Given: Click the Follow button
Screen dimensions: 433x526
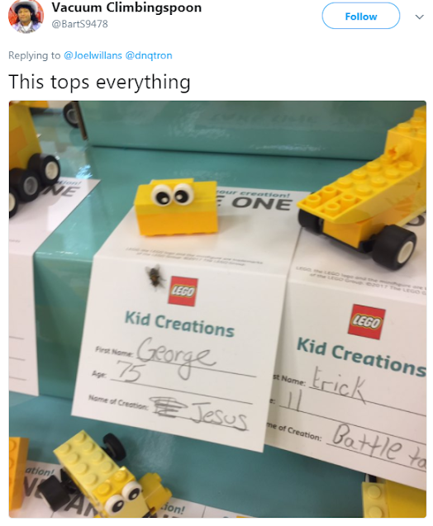Looking at the screenshot, I should point(361,17).
